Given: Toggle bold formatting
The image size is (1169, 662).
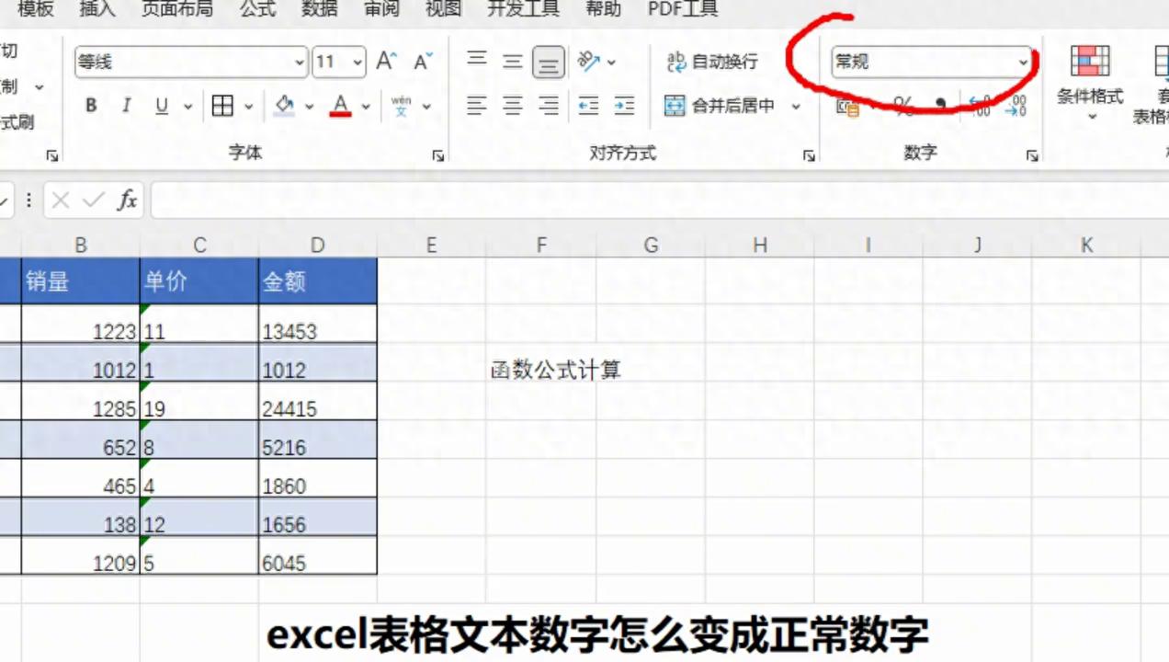Looking at the screenshot, I should tap(91, 106).
